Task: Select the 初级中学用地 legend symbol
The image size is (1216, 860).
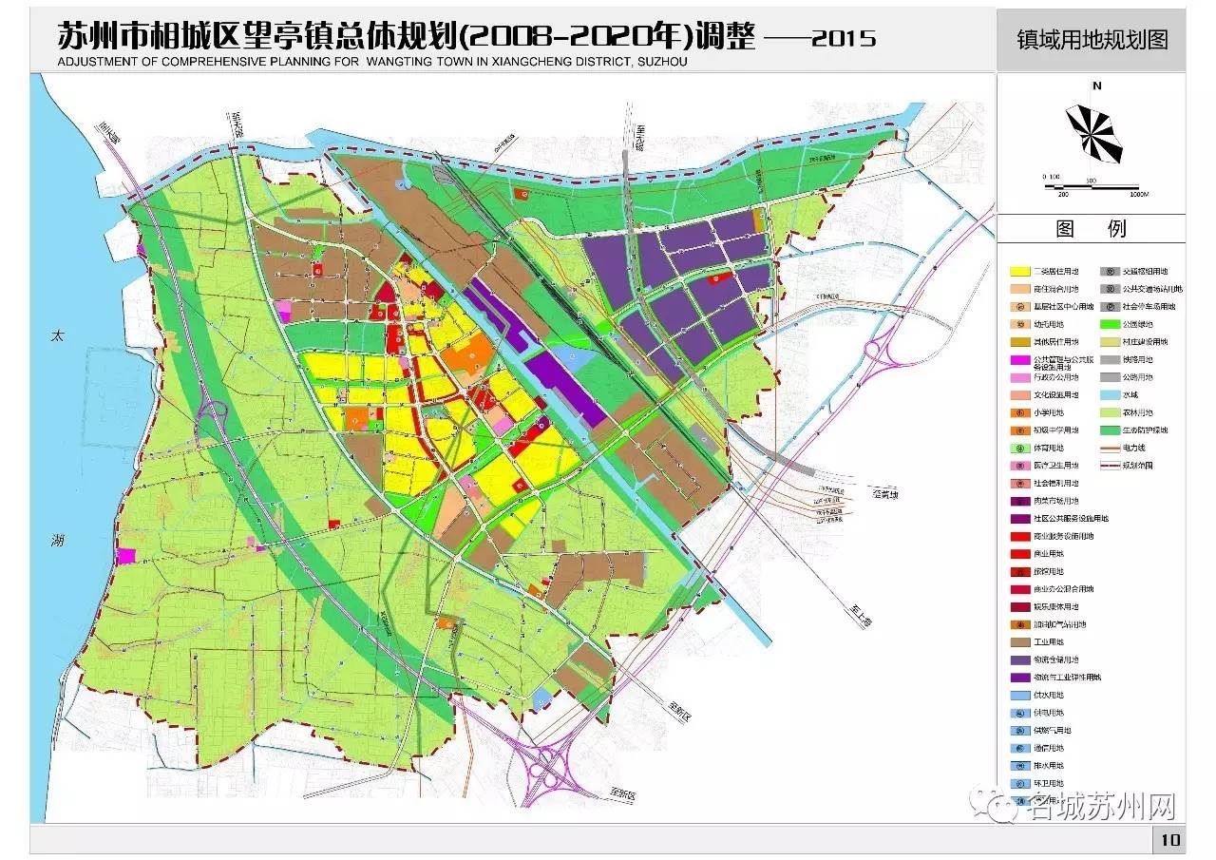Action: [1018, 430]
